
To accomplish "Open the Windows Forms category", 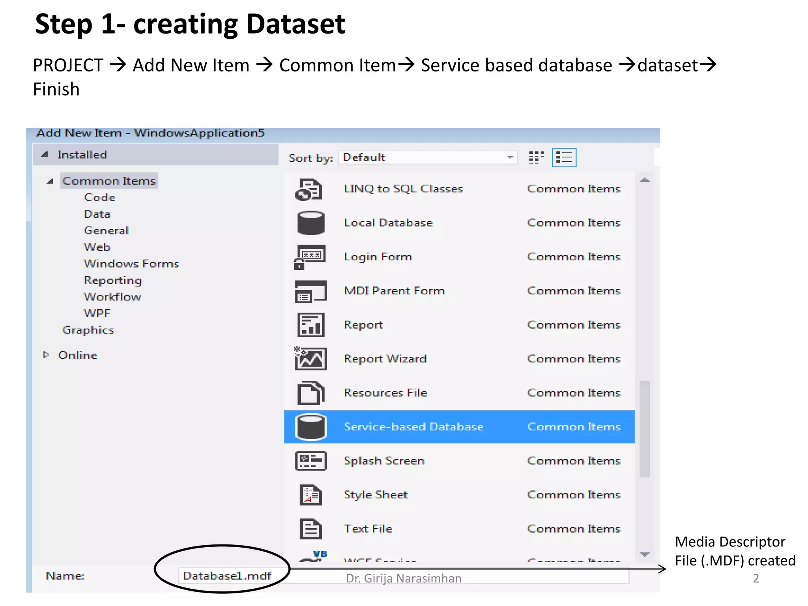I will (x=131, y=264).
